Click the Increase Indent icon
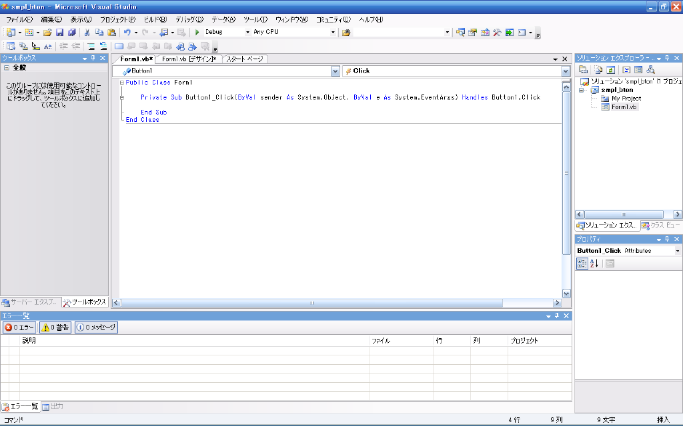This screenshot has height=426, width=683. pyautogui.click(x=76, y=46)
